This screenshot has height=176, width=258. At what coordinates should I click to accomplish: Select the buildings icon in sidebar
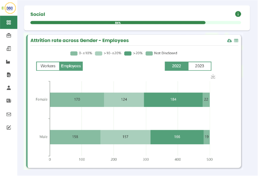pyautogui.click(x=9, y=49)
